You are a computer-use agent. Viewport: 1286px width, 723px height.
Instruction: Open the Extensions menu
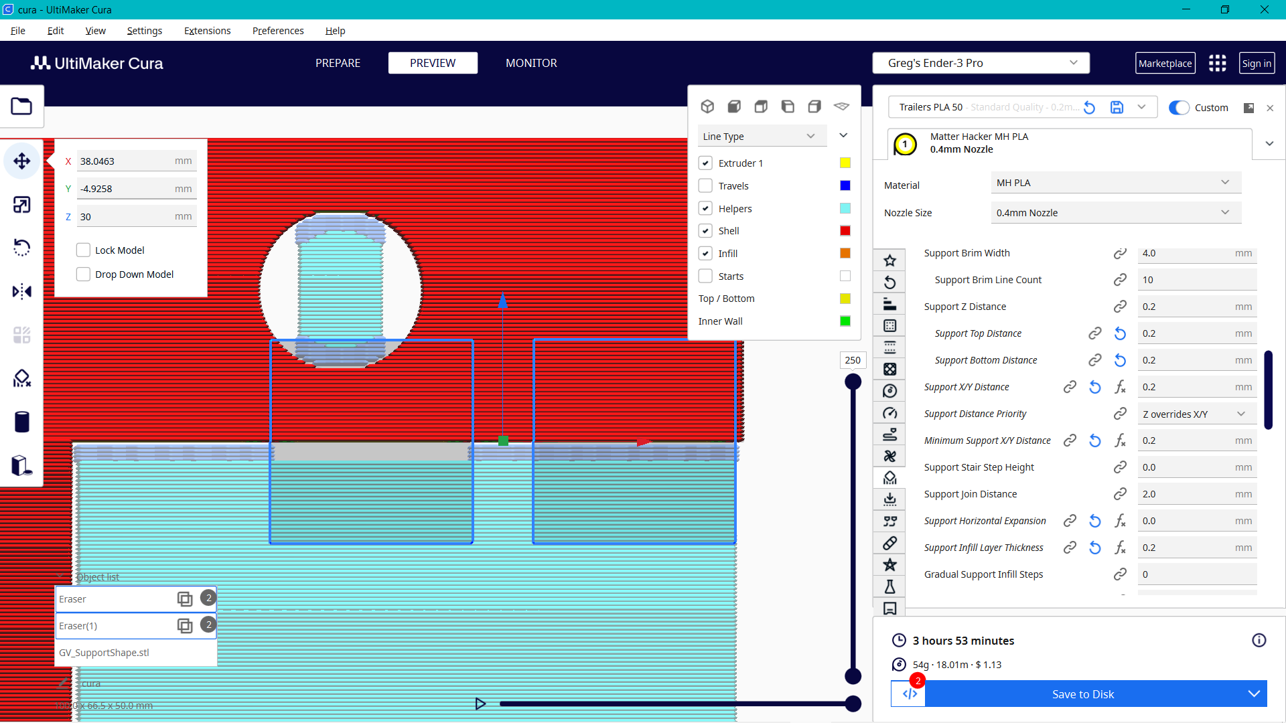coord(207,31)
